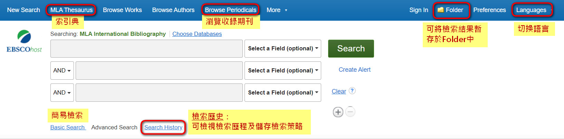
Task: Click the Create Alert link
Action: tap(355, 70)
